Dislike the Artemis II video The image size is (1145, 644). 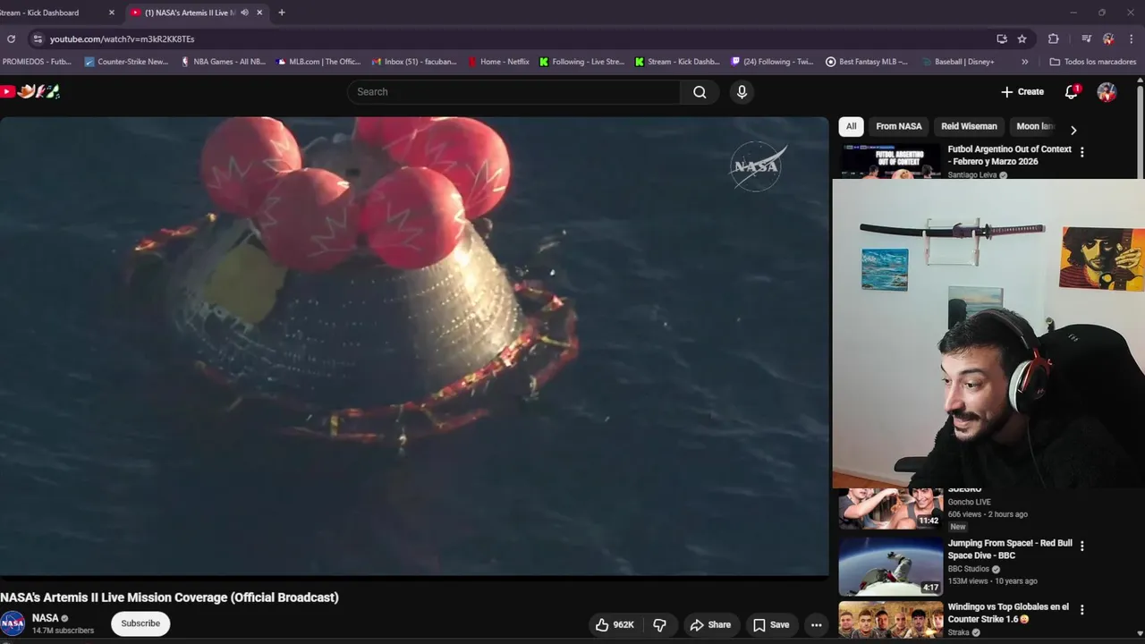[x=660, y=624]
